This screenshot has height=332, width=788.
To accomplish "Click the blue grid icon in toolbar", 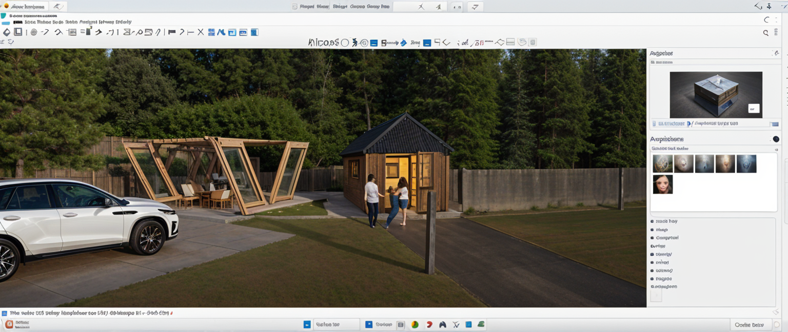I will point(211,32).
